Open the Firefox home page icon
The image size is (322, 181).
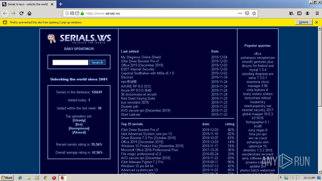pyautogui.click(x=29, y=13)
